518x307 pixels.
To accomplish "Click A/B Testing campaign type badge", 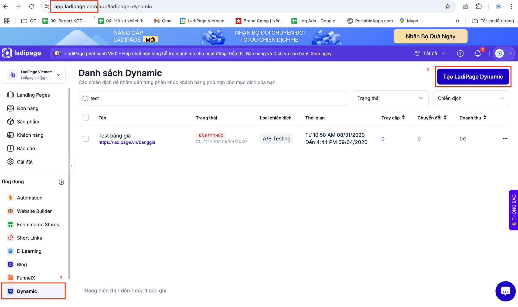I will pos(277,139).
